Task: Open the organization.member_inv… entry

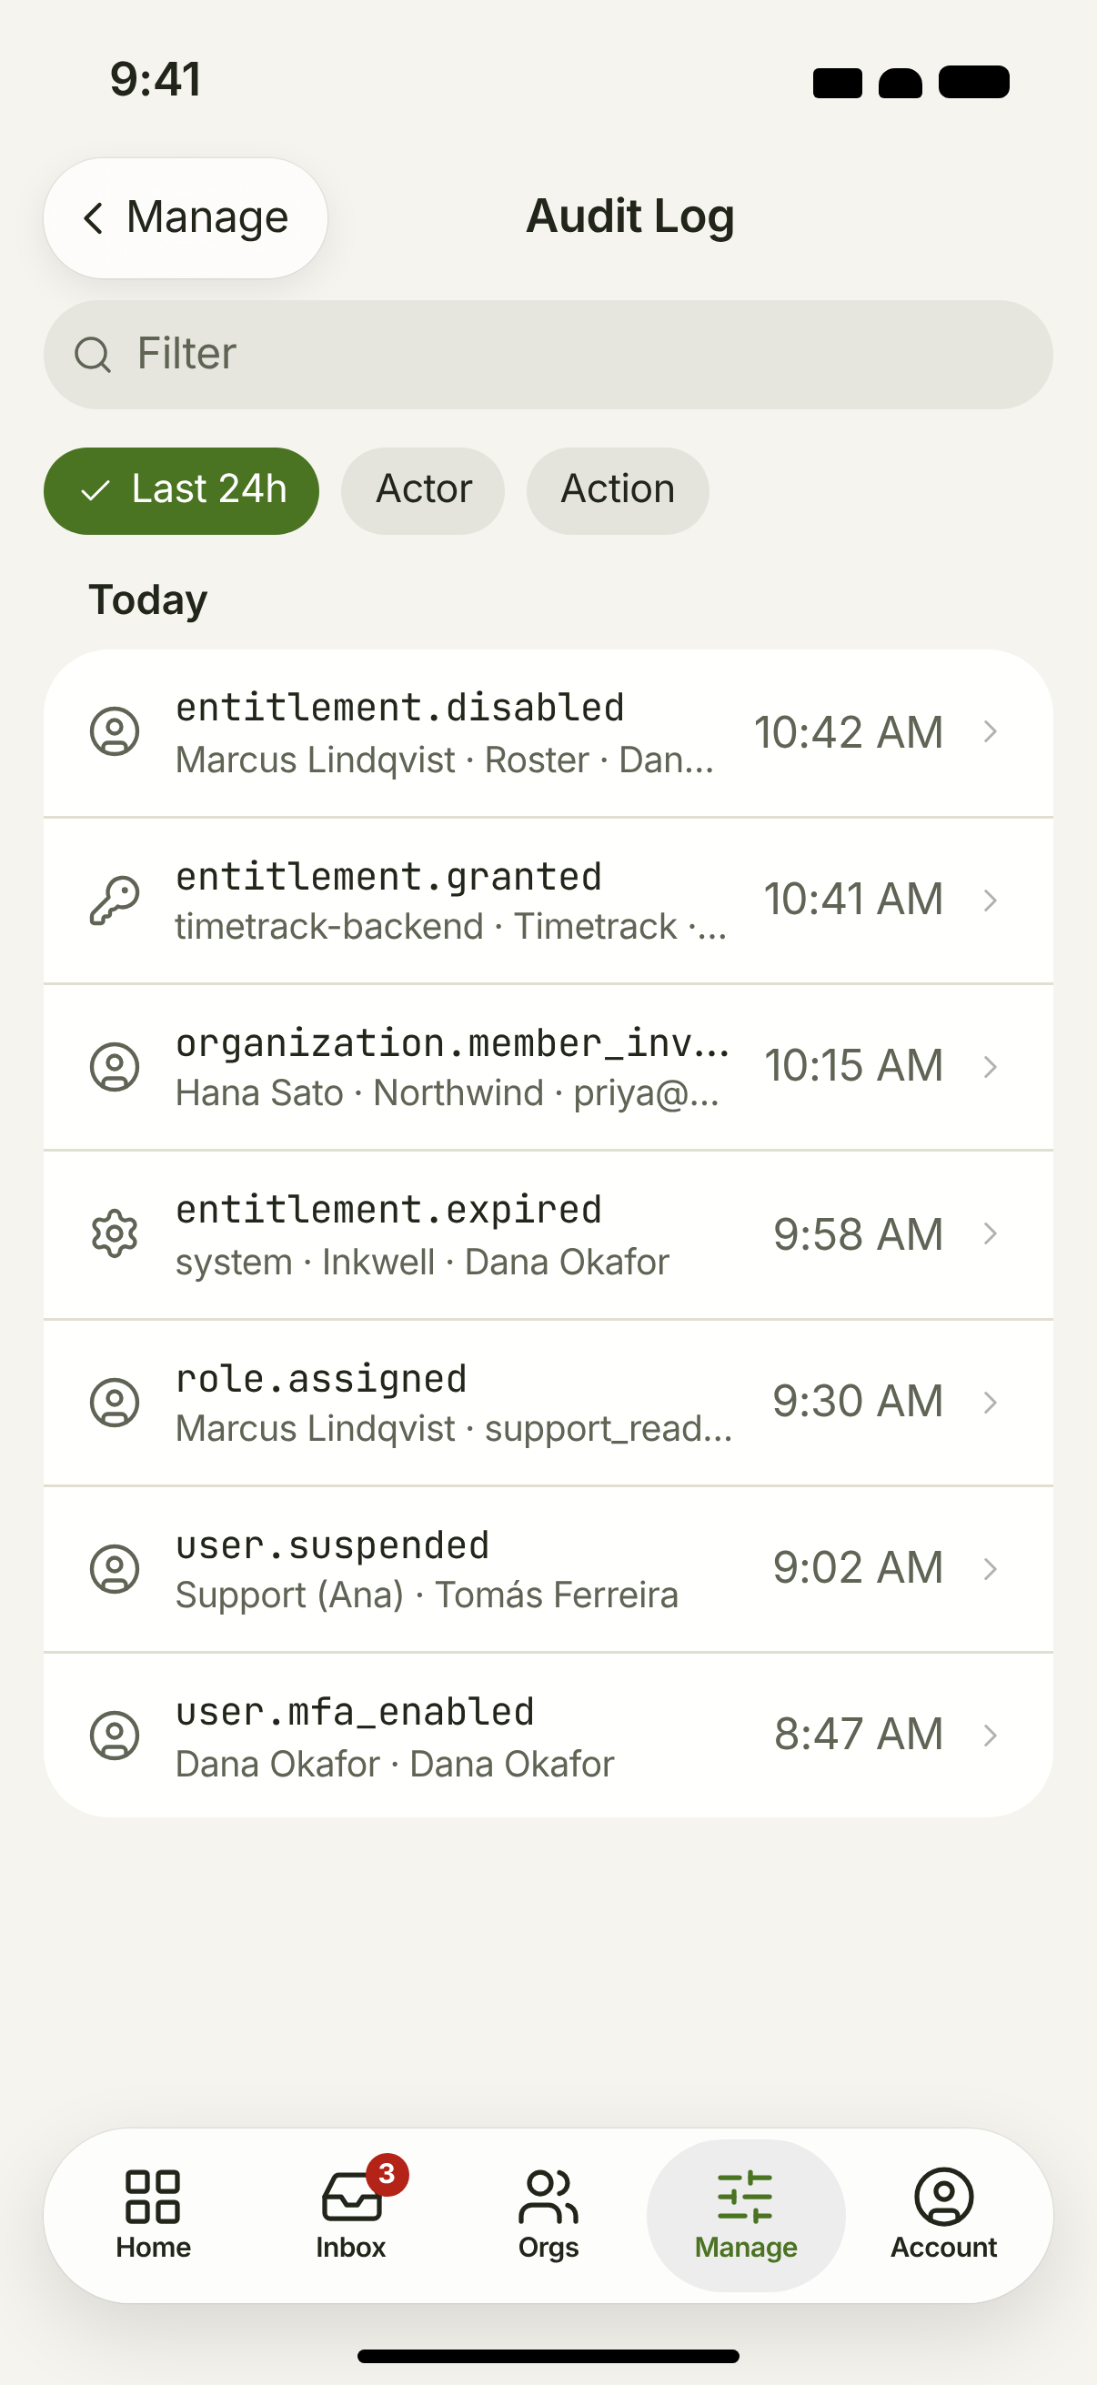Action: click(548, 1067)
